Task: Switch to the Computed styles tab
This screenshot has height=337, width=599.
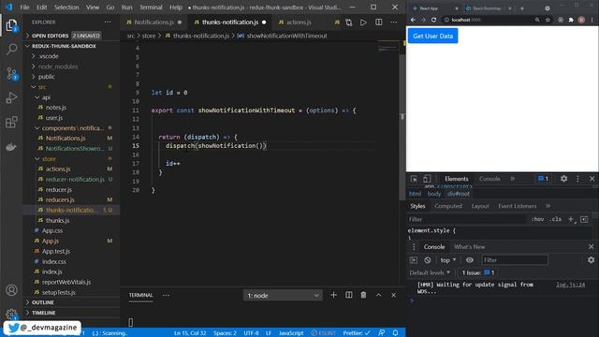Action: 448,206
